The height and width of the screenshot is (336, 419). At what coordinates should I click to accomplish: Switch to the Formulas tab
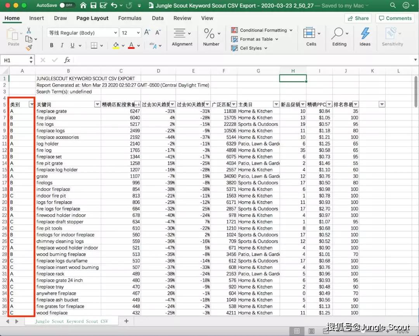click(x=130, y=18)
